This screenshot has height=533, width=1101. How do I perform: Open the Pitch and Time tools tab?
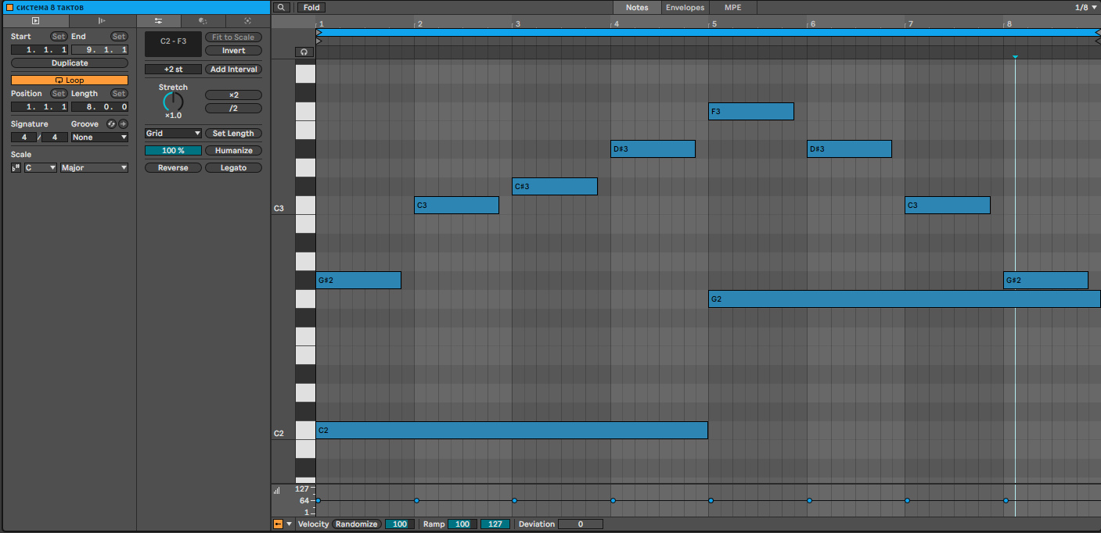[158, 21]
